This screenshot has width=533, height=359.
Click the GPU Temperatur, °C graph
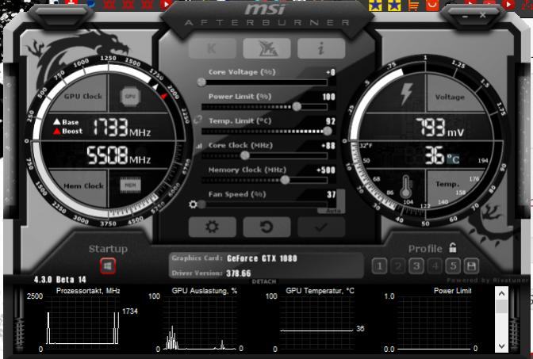pos(317,322)
